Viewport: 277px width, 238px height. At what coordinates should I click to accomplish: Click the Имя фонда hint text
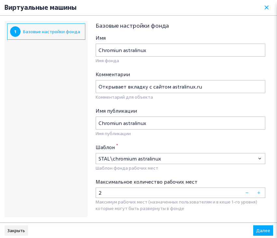coord(107,61)
